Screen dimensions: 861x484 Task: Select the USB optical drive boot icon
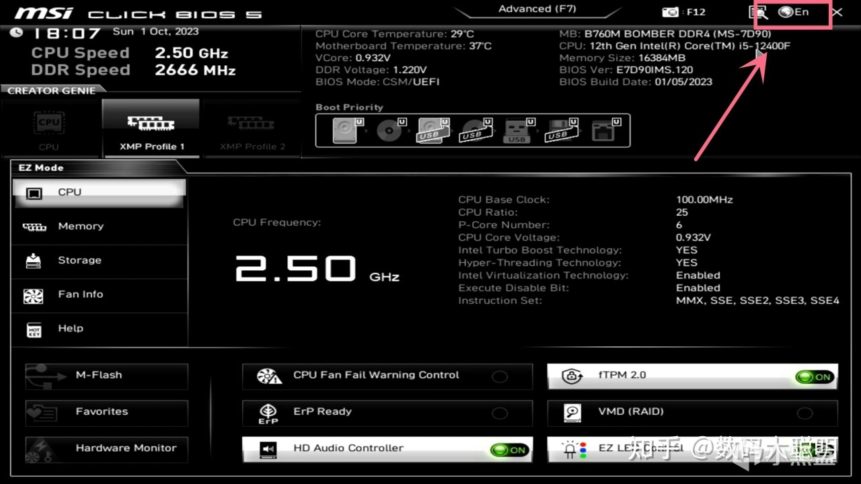click(476, 130)
